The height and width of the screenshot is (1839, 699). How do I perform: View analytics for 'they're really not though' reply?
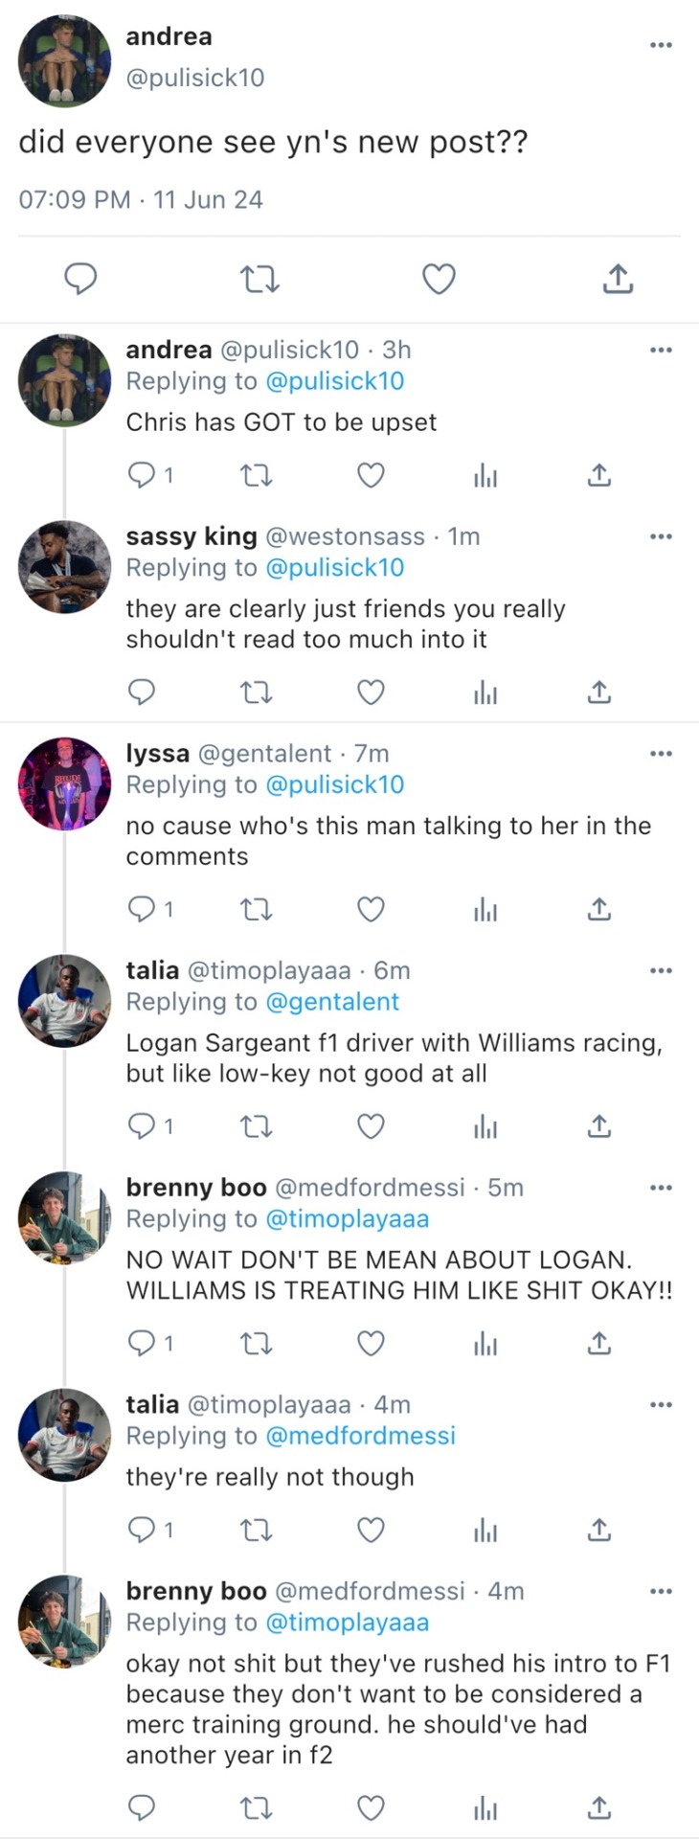click(485, 1531)
